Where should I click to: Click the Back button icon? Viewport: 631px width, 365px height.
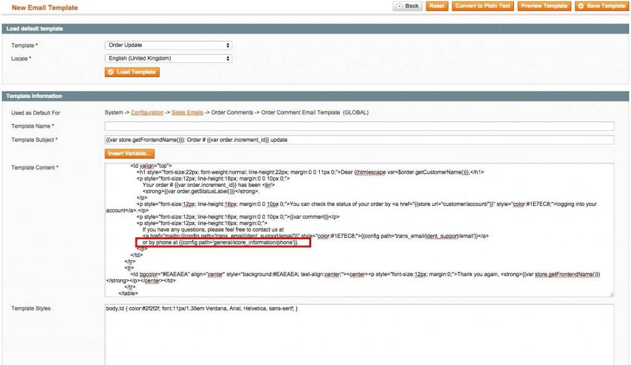400,6
